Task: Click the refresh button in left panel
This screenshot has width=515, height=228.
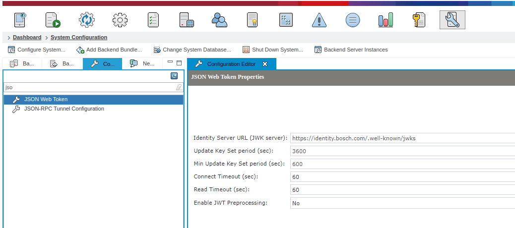Action: tap(174, 76)
